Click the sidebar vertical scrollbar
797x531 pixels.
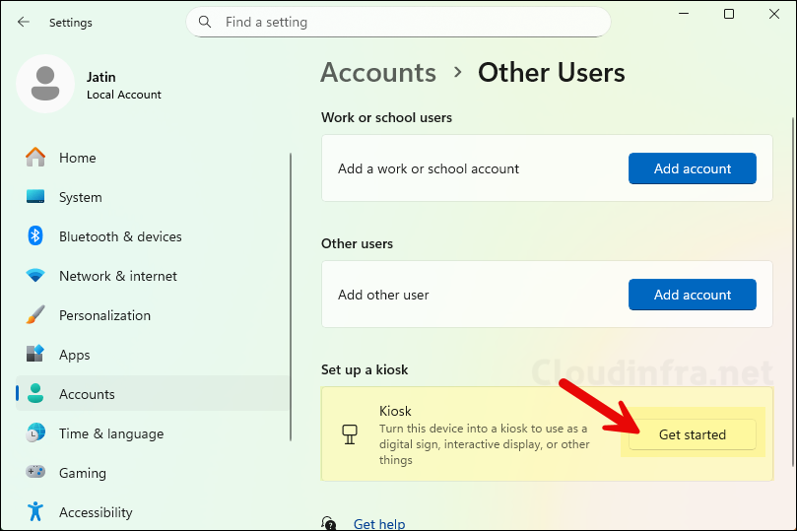(291, 296)
